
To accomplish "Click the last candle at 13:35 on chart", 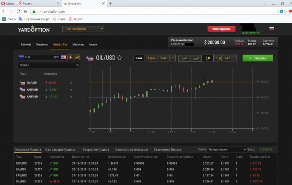I will (x=212, y=82).
